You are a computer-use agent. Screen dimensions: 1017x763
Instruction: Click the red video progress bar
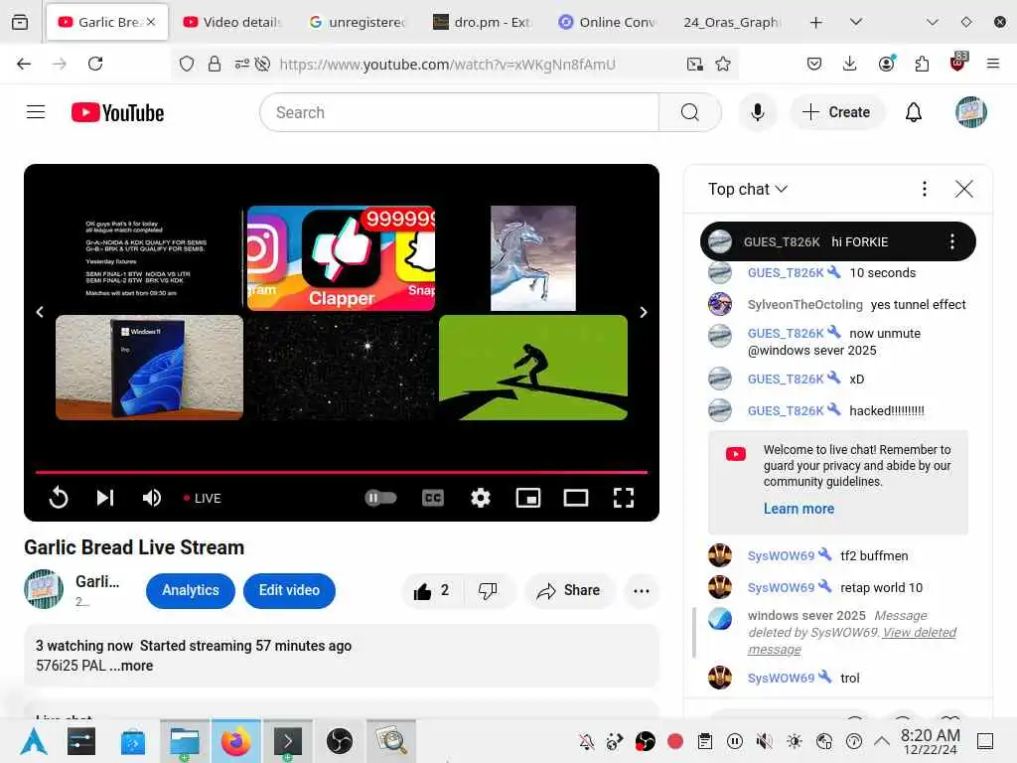point(342,472)
